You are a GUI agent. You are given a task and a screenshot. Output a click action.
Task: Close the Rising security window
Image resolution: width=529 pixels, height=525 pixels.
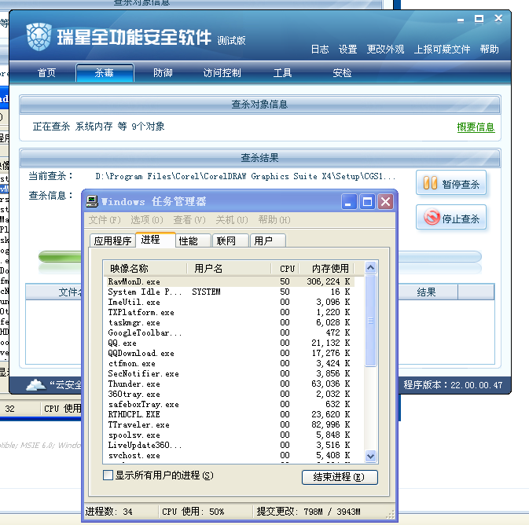(498, 18)
